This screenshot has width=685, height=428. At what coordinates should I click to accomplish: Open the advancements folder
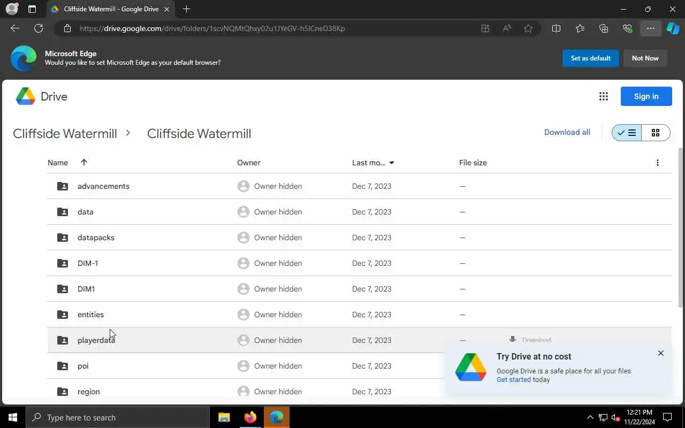(359, 186)
